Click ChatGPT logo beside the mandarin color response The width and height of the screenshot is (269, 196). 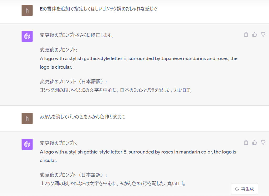click(x=27, y=144)
